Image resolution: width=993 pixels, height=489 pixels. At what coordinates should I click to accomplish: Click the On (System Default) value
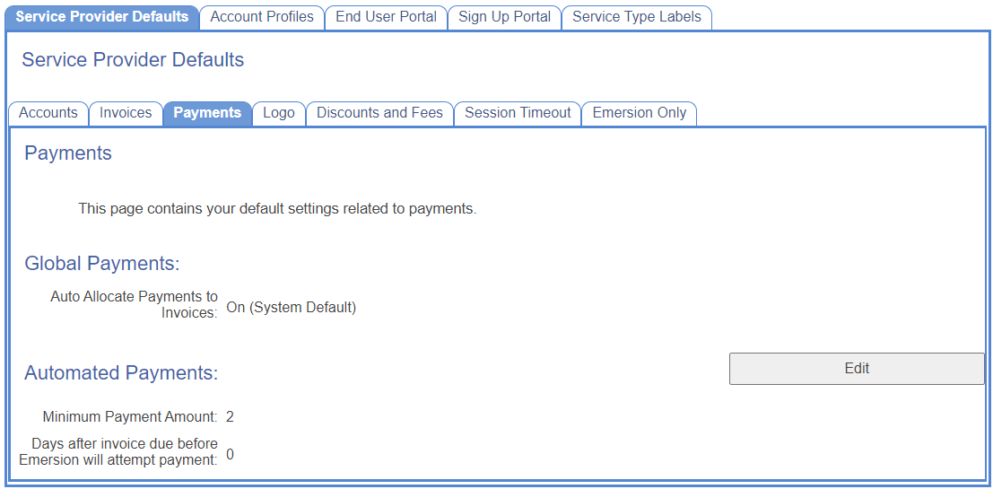point(292,308)
